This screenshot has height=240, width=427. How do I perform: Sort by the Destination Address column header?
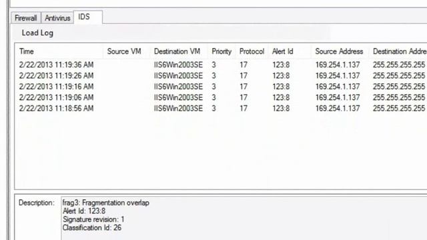click(x=398, y=51)
